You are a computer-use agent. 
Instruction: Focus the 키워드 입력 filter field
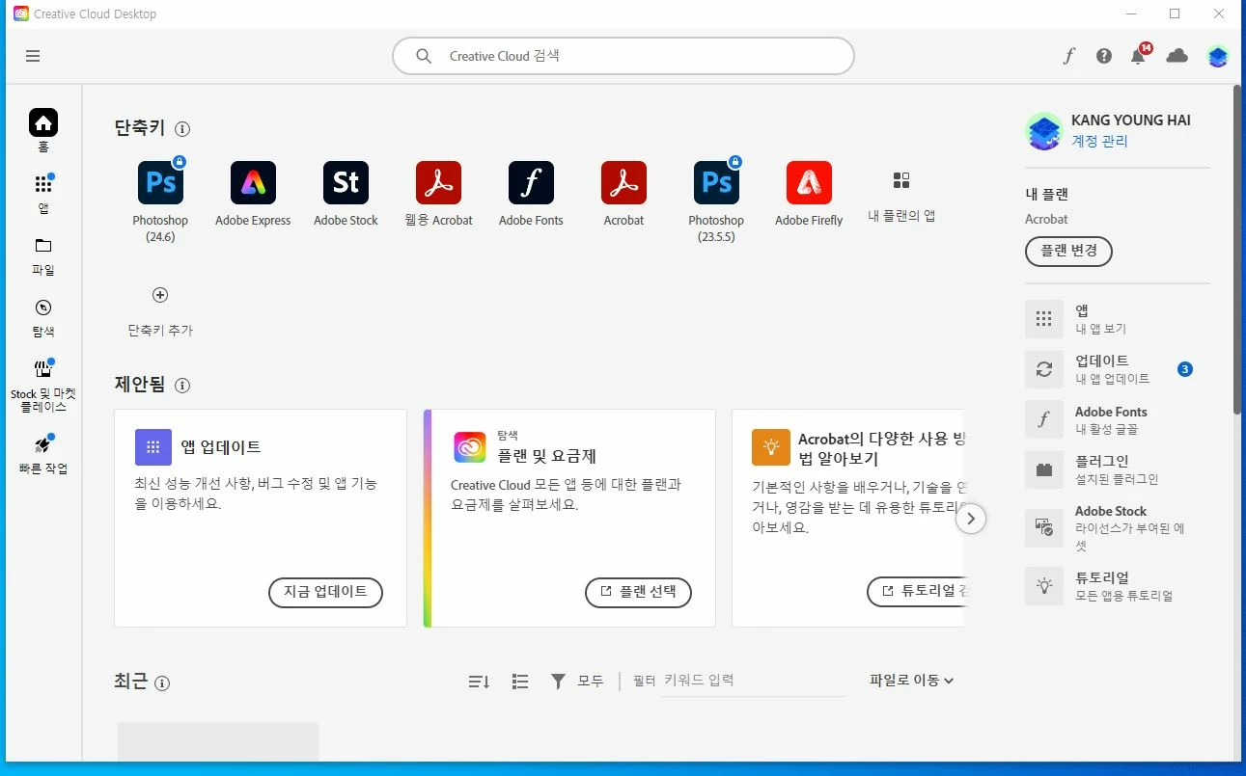coord(754,681)
